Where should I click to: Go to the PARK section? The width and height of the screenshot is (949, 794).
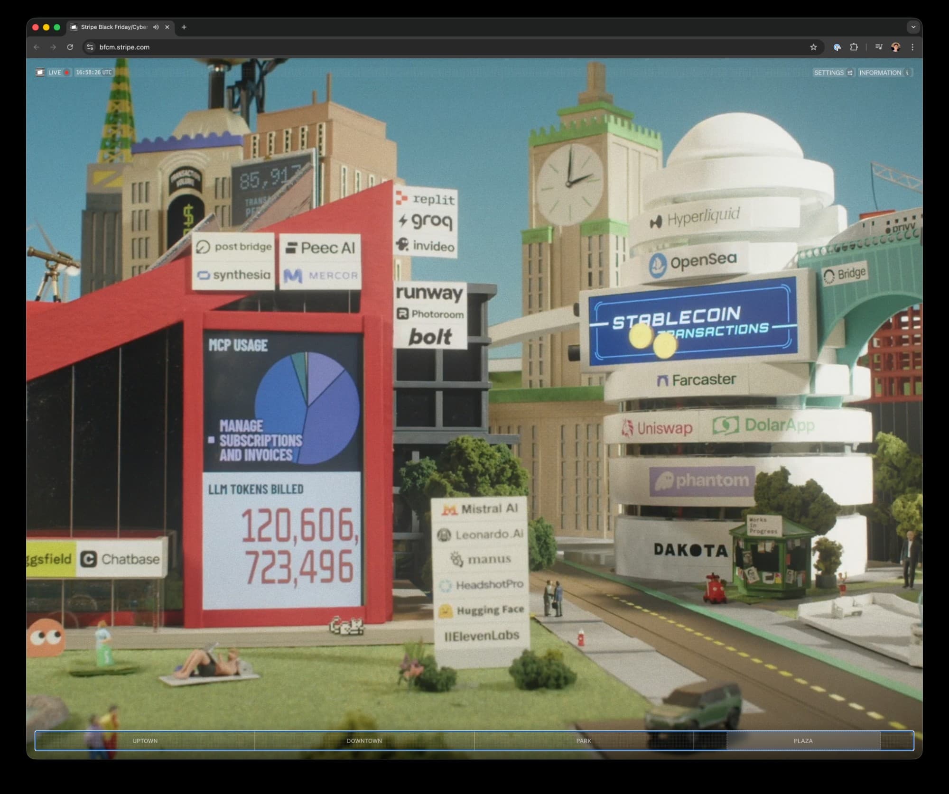pos(584,741)
